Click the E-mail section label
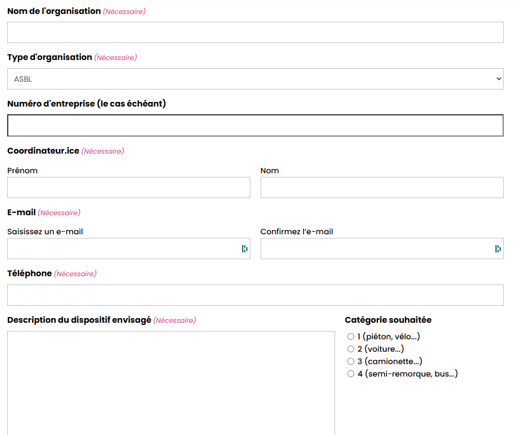The width and height of the screenshot is (514, 435). [x=21, y=213]
